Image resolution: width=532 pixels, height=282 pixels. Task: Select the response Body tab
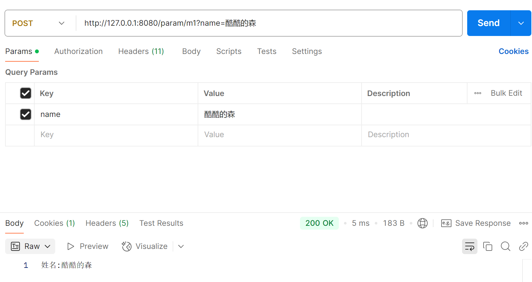coord(14,223)
